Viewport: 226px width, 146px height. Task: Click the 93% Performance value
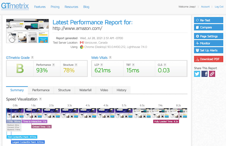(42, 70)
